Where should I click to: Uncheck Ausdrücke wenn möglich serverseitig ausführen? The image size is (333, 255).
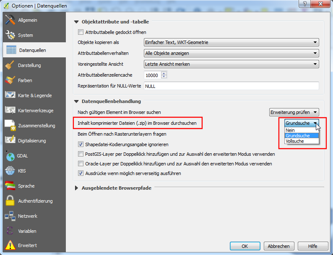coord(81,173)
